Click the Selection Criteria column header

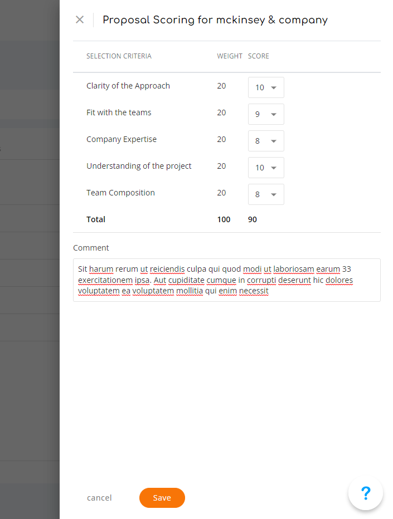(119, 56)
